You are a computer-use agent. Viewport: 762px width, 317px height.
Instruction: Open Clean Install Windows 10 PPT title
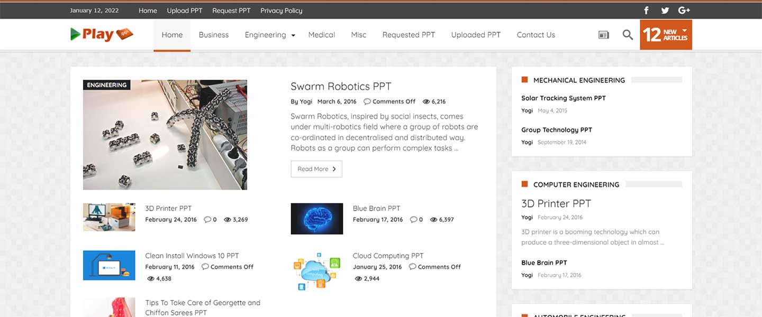coord(192,256)
